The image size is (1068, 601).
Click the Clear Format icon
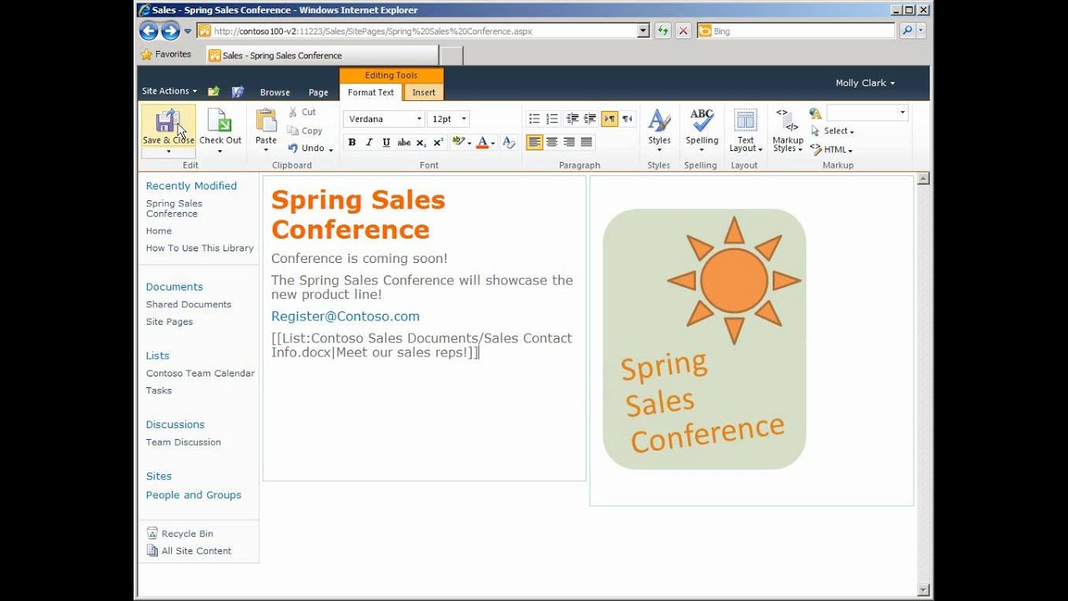509,143
